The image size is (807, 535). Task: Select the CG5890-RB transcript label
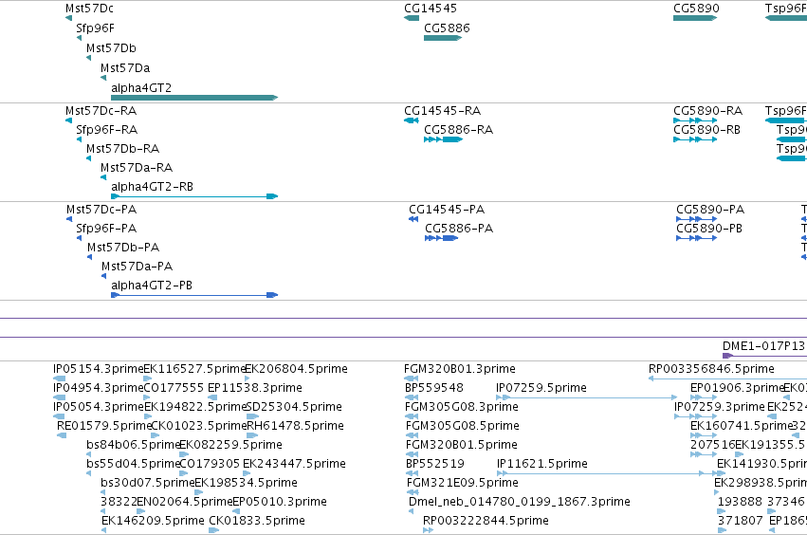706,130
